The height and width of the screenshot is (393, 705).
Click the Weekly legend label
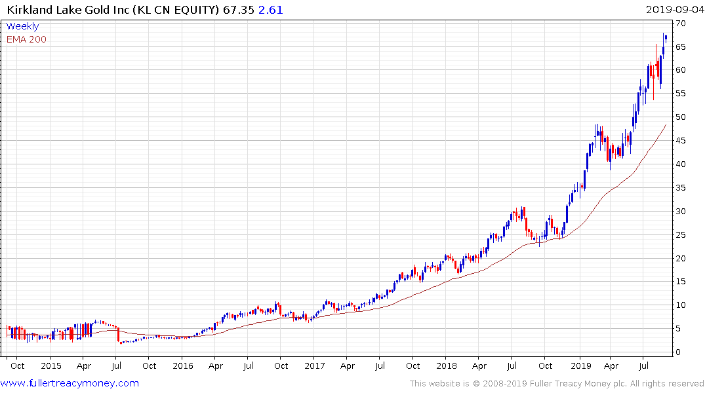tap(22, 26)
